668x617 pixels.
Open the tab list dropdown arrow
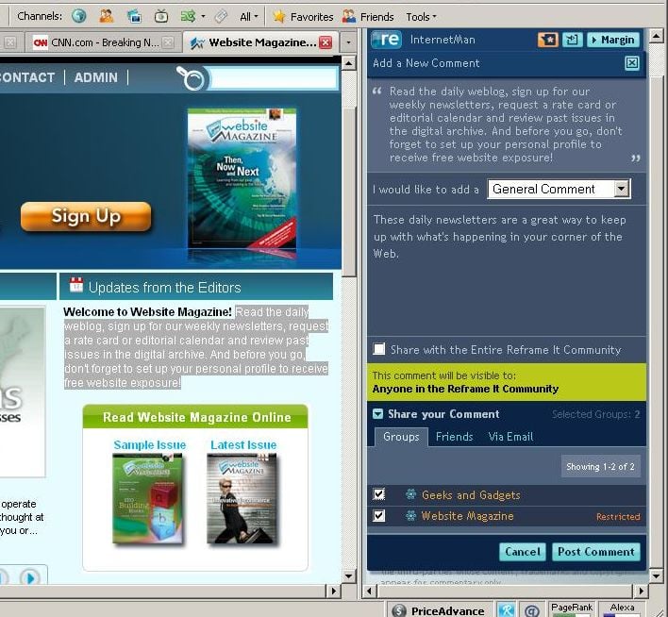coord(348,42)
